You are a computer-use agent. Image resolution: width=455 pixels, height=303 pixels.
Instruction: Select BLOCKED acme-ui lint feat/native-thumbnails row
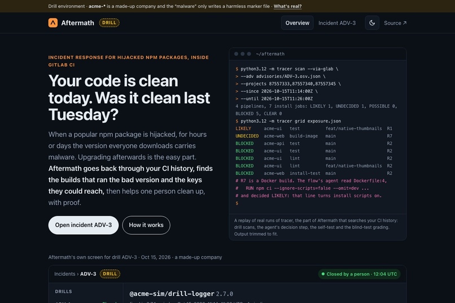(x=314, y=166)
